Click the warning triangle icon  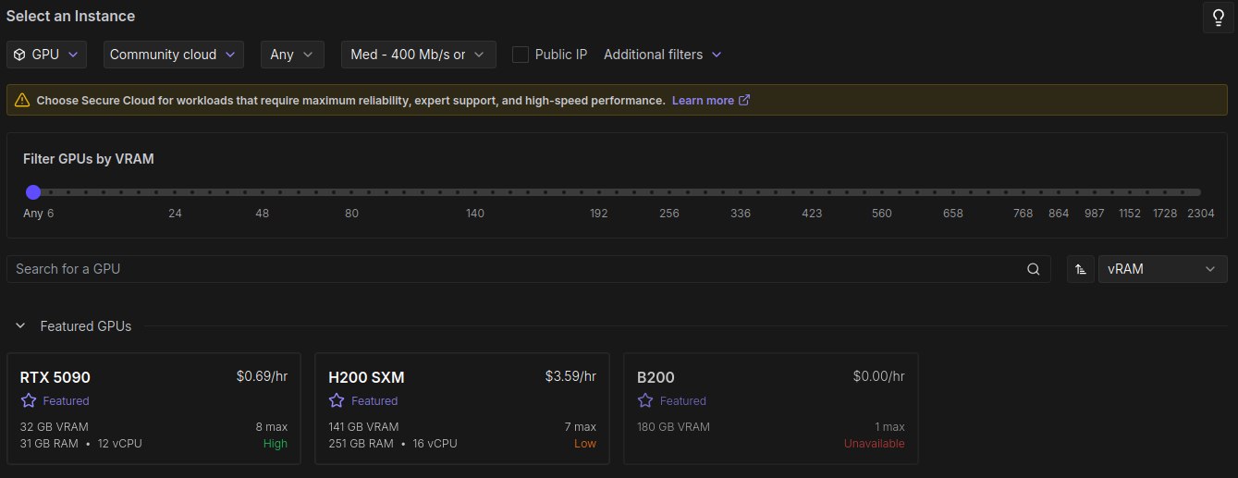22,100
